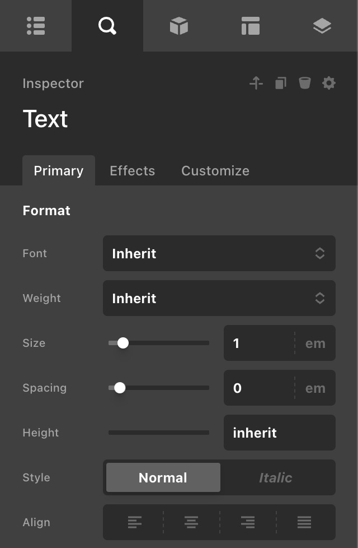Image resolution: width=358 pixels, height=548 pixels.
Task: Open the Elements cube icon
Action: coord(178,26)
